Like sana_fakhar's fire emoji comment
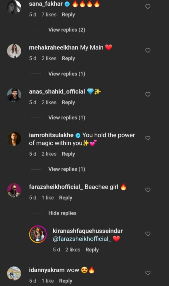The height and width of the screenshot is (286, 169). pos(148,7)
